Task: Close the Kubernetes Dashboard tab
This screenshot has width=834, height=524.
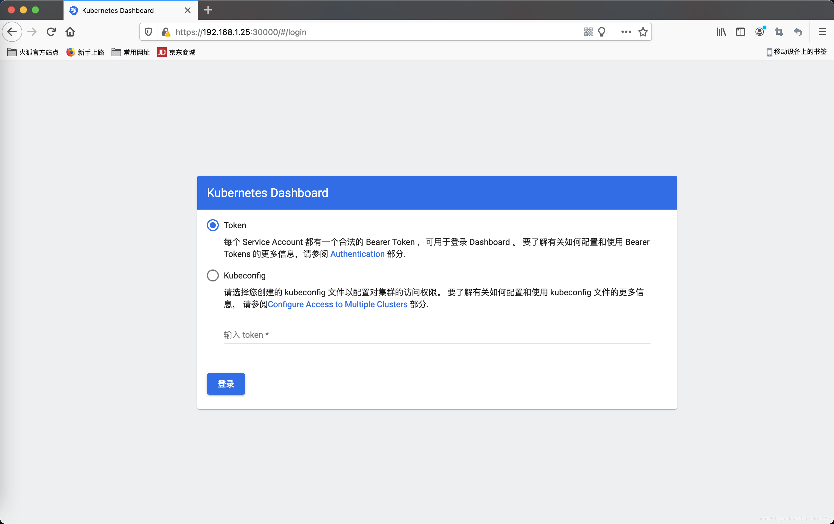Action: coord(188,10)
